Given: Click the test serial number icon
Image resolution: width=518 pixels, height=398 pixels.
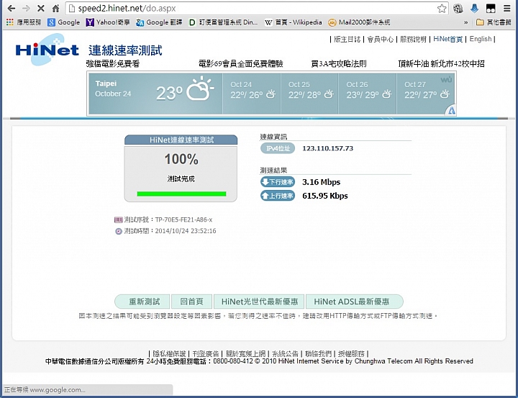Looking at the screenshot, I should click(118, 220).
